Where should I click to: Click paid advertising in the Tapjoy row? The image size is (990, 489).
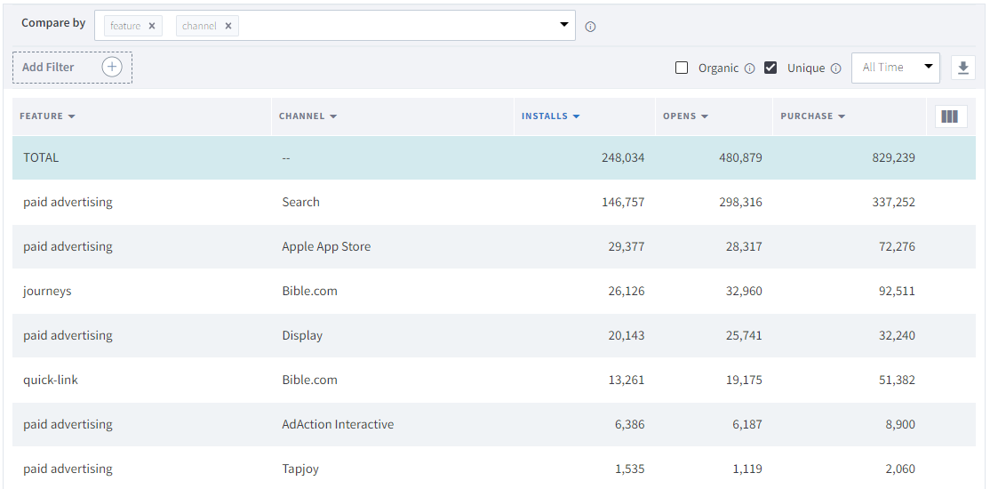[68, 469]
